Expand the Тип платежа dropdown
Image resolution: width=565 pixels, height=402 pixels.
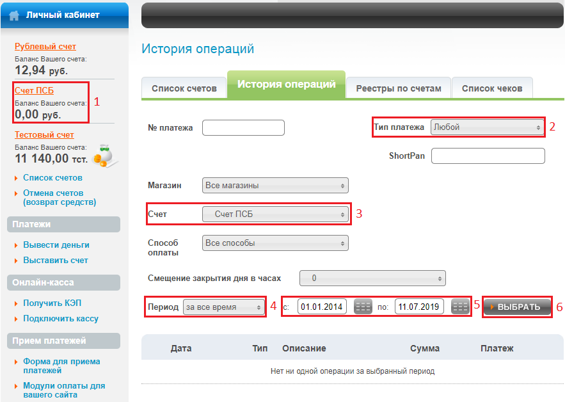pyautogui.click(x=486, y=127)
